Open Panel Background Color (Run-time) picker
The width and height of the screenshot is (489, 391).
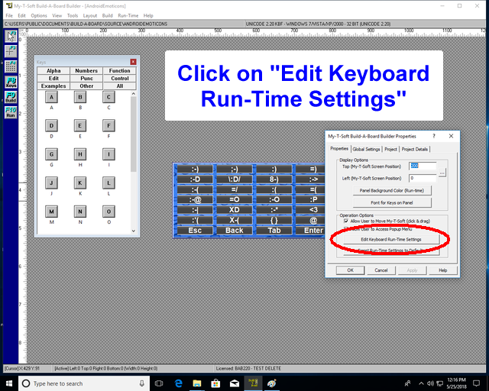(x=390, y=190)
